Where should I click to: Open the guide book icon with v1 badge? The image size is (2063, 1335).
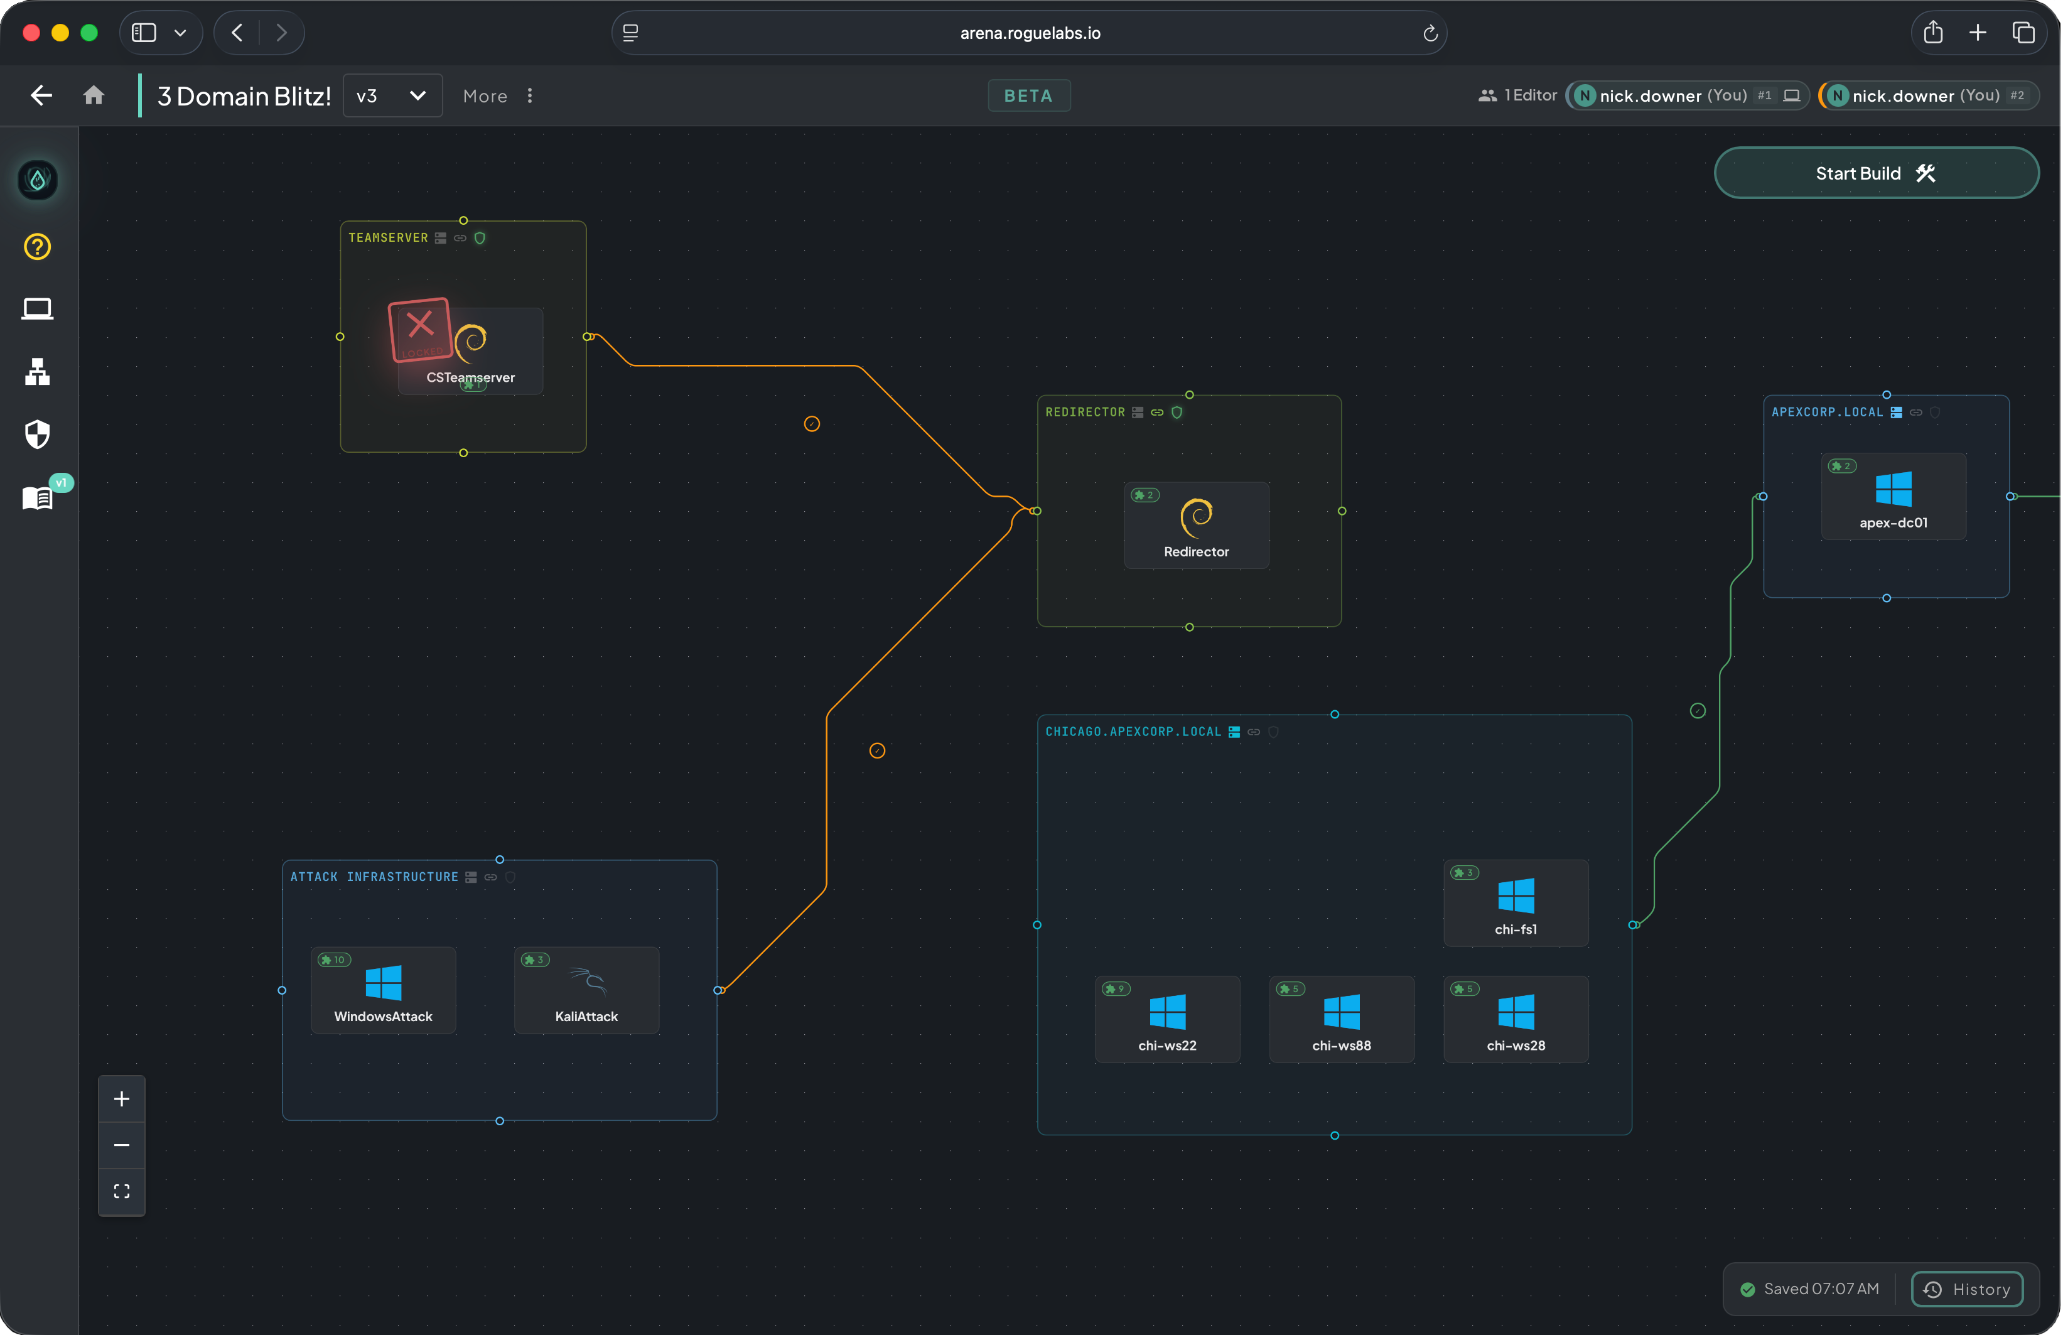click(x=37, y=497)
